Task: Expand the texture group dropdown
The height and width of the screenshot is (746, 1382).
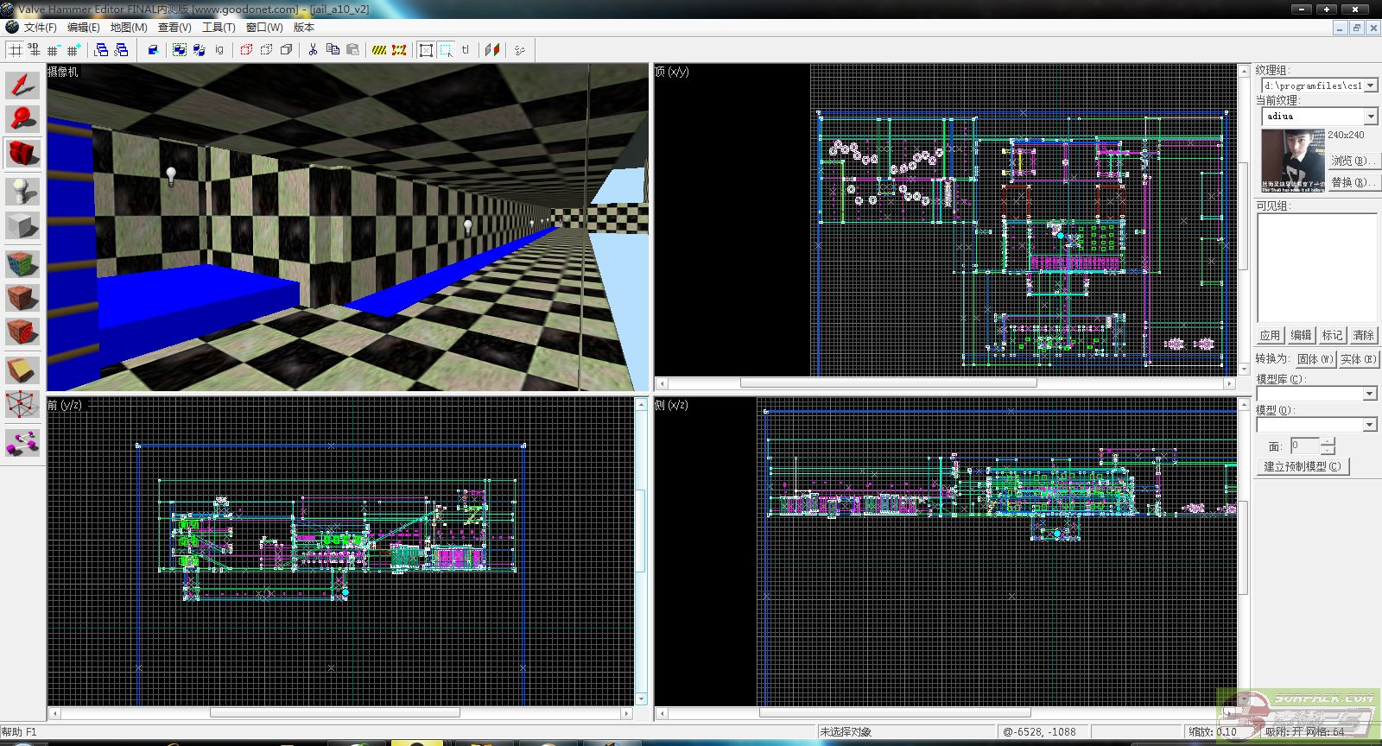Action: (1371, 85)
